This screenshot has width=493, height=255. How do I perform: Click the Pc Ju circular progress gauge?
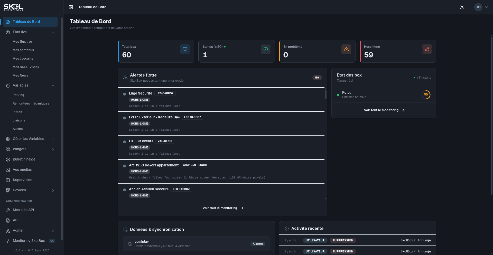pyautogui.click(x=426, y=95)
